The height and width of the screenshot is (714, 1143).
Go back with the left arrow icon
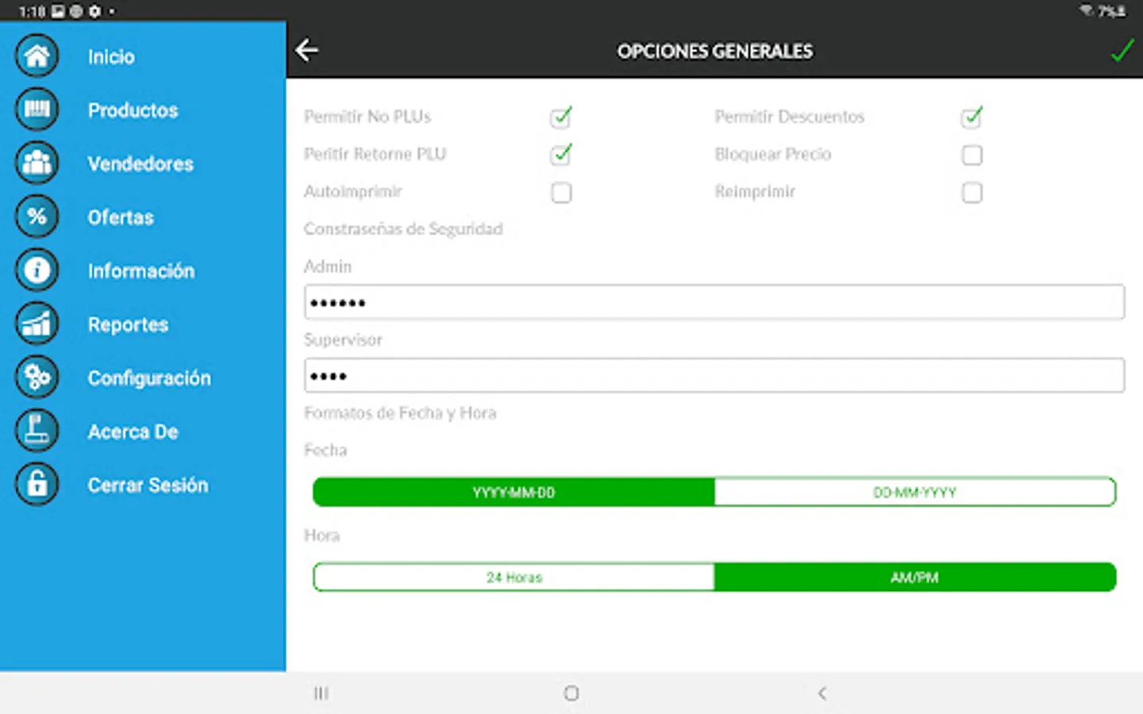point(307,50)
